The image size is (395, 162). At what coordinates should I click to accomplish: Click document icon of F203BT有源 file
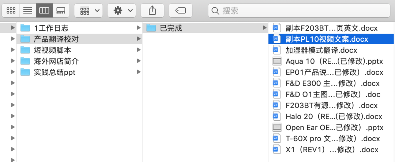tap(276, 105)
